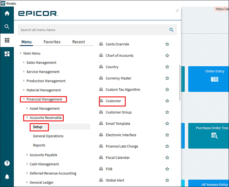The width and height of the screenshot is (229, 187).
Task: Favorite Cents Override with its star
Action: [167, 44]
